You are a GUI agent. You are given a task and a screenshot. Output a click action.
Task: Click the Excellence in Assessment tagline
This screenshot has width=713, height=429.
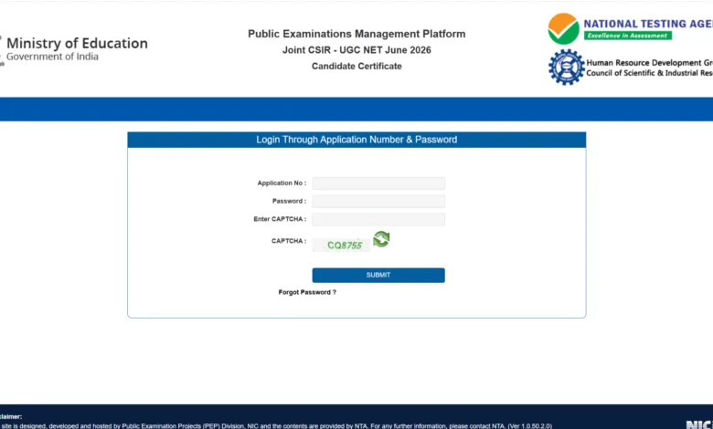coord(627,36)
